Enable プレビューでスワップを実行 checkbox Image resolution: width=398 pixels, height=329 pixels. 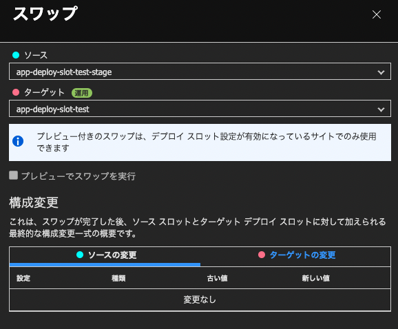tap(14, 176)
